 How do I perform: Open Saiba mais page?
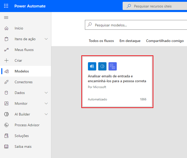coord(25,146)
